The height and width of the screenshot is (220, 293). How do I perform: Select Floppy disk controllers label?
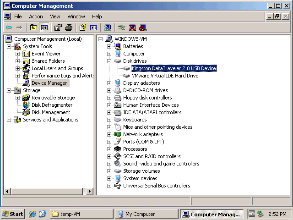tap(147, 98)
